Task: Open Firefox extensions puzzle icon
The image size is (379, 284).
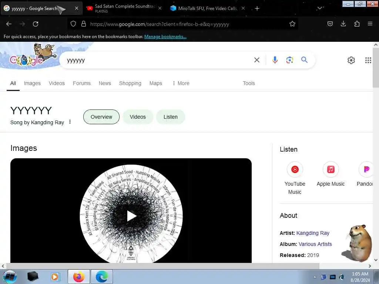Action: (x=357, y=24)
